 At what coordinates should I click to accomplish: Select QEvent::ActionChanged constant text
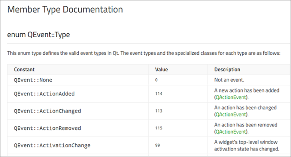[x=47, y=111]
